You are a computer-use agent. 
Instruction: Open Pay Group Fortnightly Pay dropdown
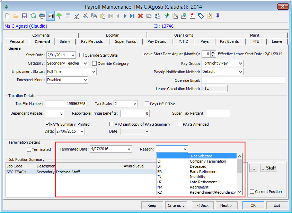[x=241, y=64]
